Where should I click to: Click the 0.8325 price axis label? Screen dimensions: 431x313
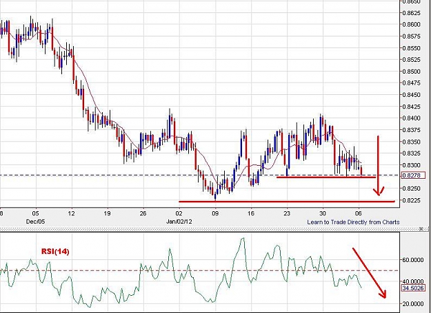[x=411, y=153]
